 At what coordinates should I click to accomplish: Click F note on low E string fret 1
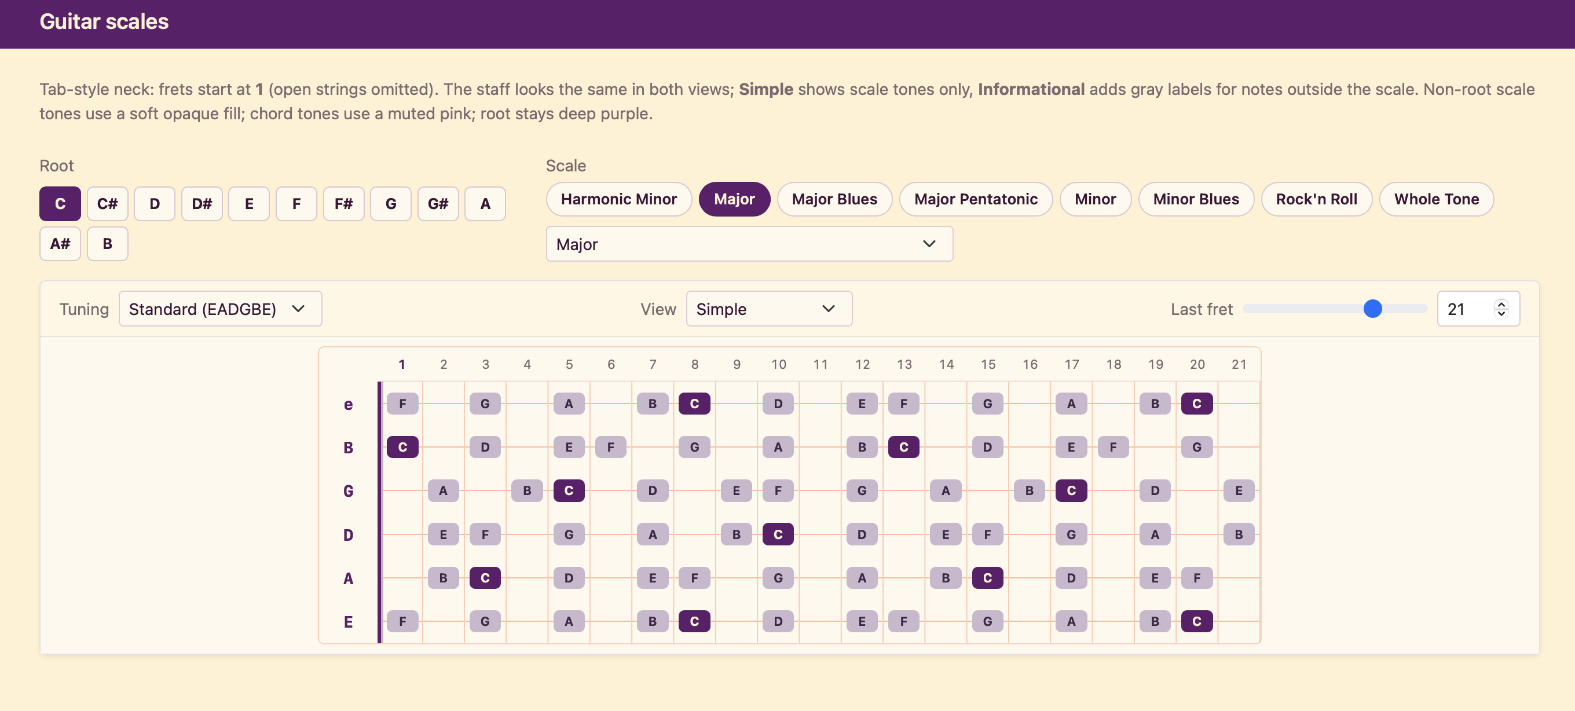(x=402, y=621)
